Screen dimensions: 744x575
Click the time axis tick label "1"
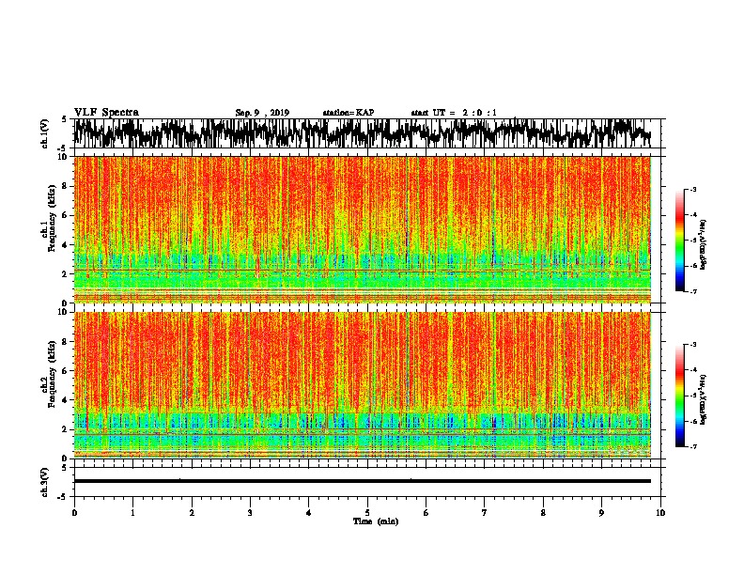tap(132, 513)
